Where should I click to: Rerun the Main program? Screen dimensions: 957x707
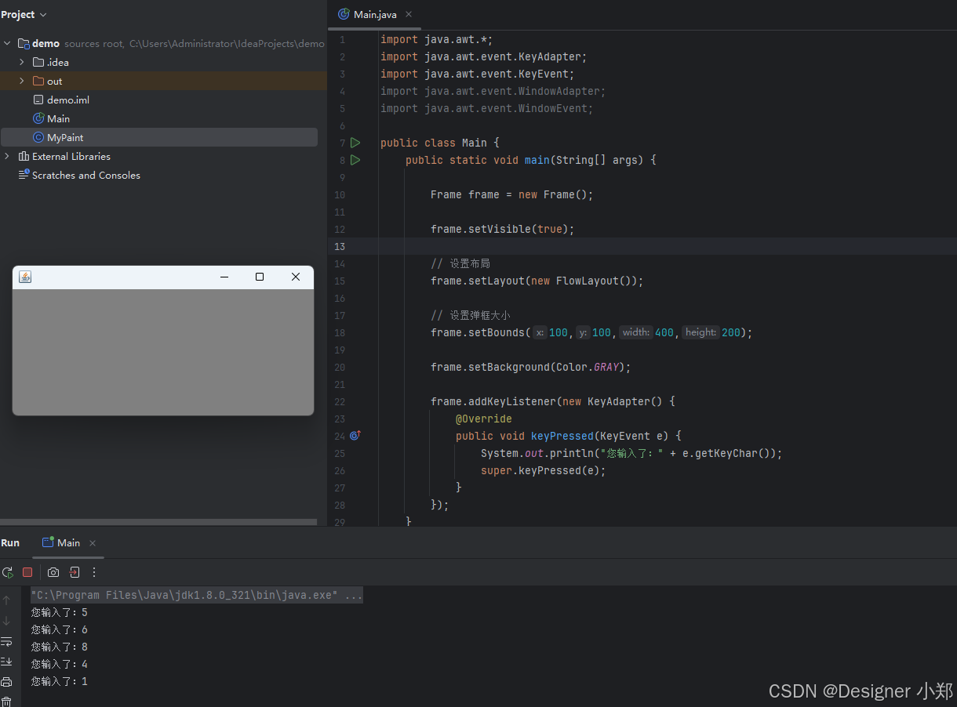coord(7,572)
